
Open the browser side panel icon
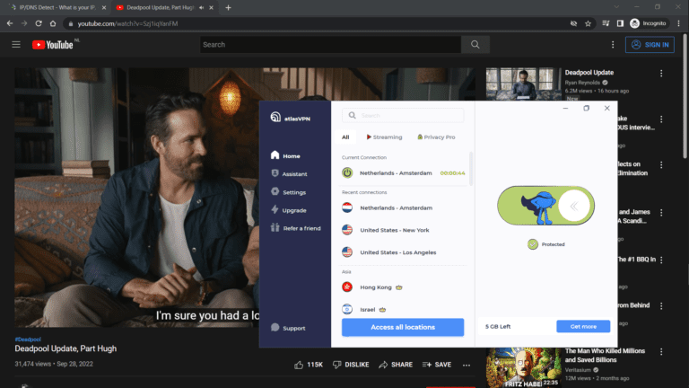pyautogui.click(x=620, y=23)
